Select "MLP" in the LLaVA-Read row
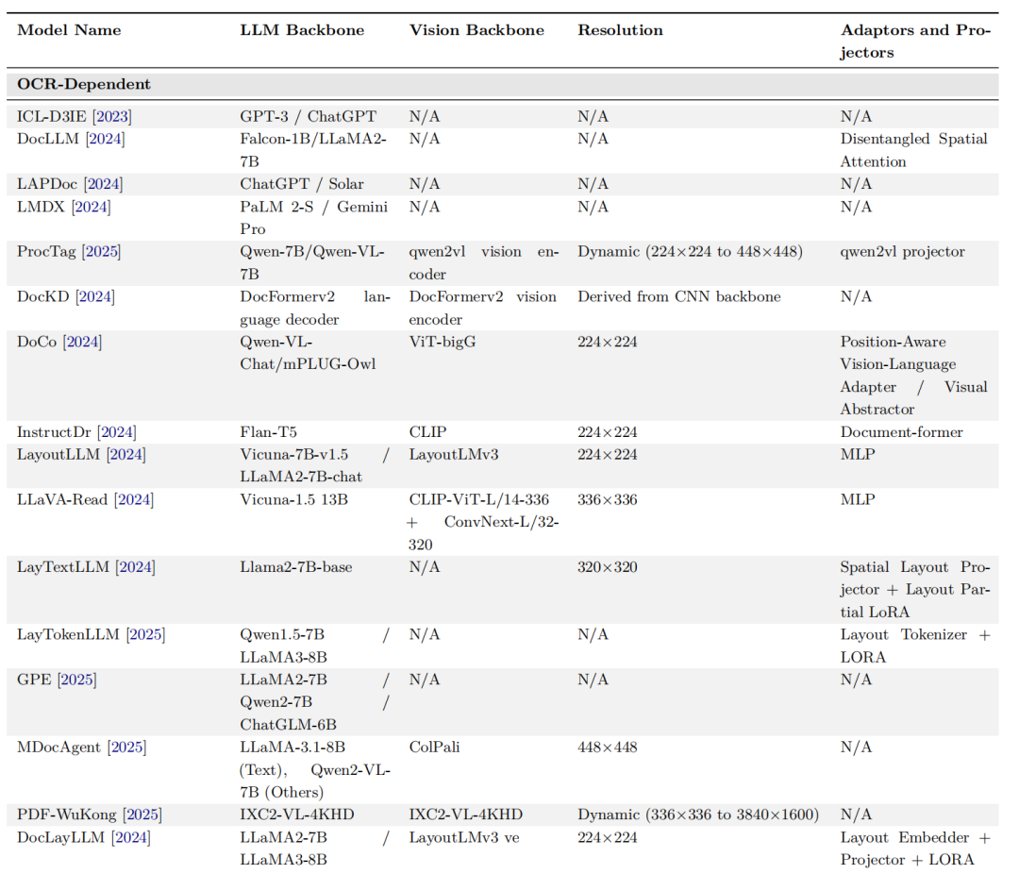1019x874 pixels. [857, 500]
